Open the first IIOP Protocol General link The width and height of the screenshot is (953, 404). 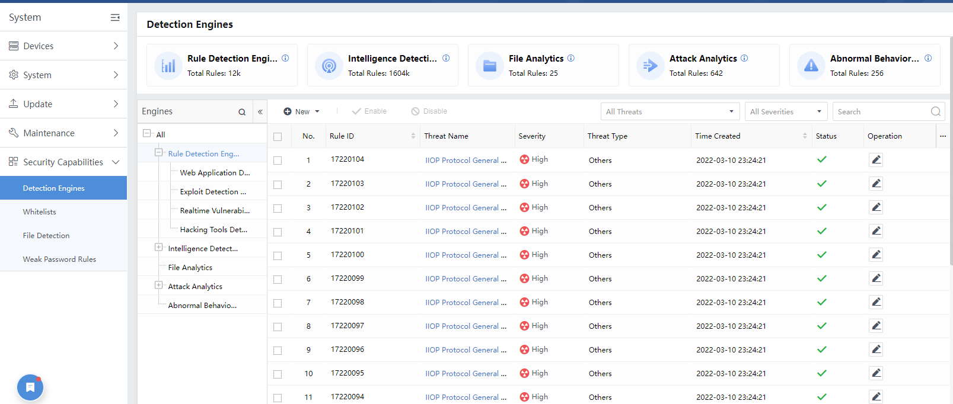(465, 161)
